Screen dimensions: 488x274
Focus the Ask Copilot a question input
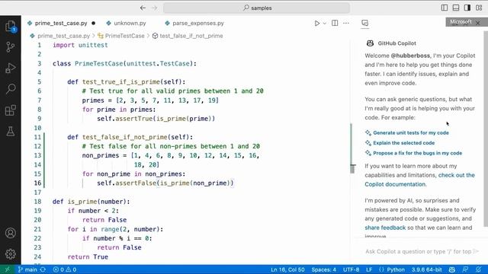point(418,251)
